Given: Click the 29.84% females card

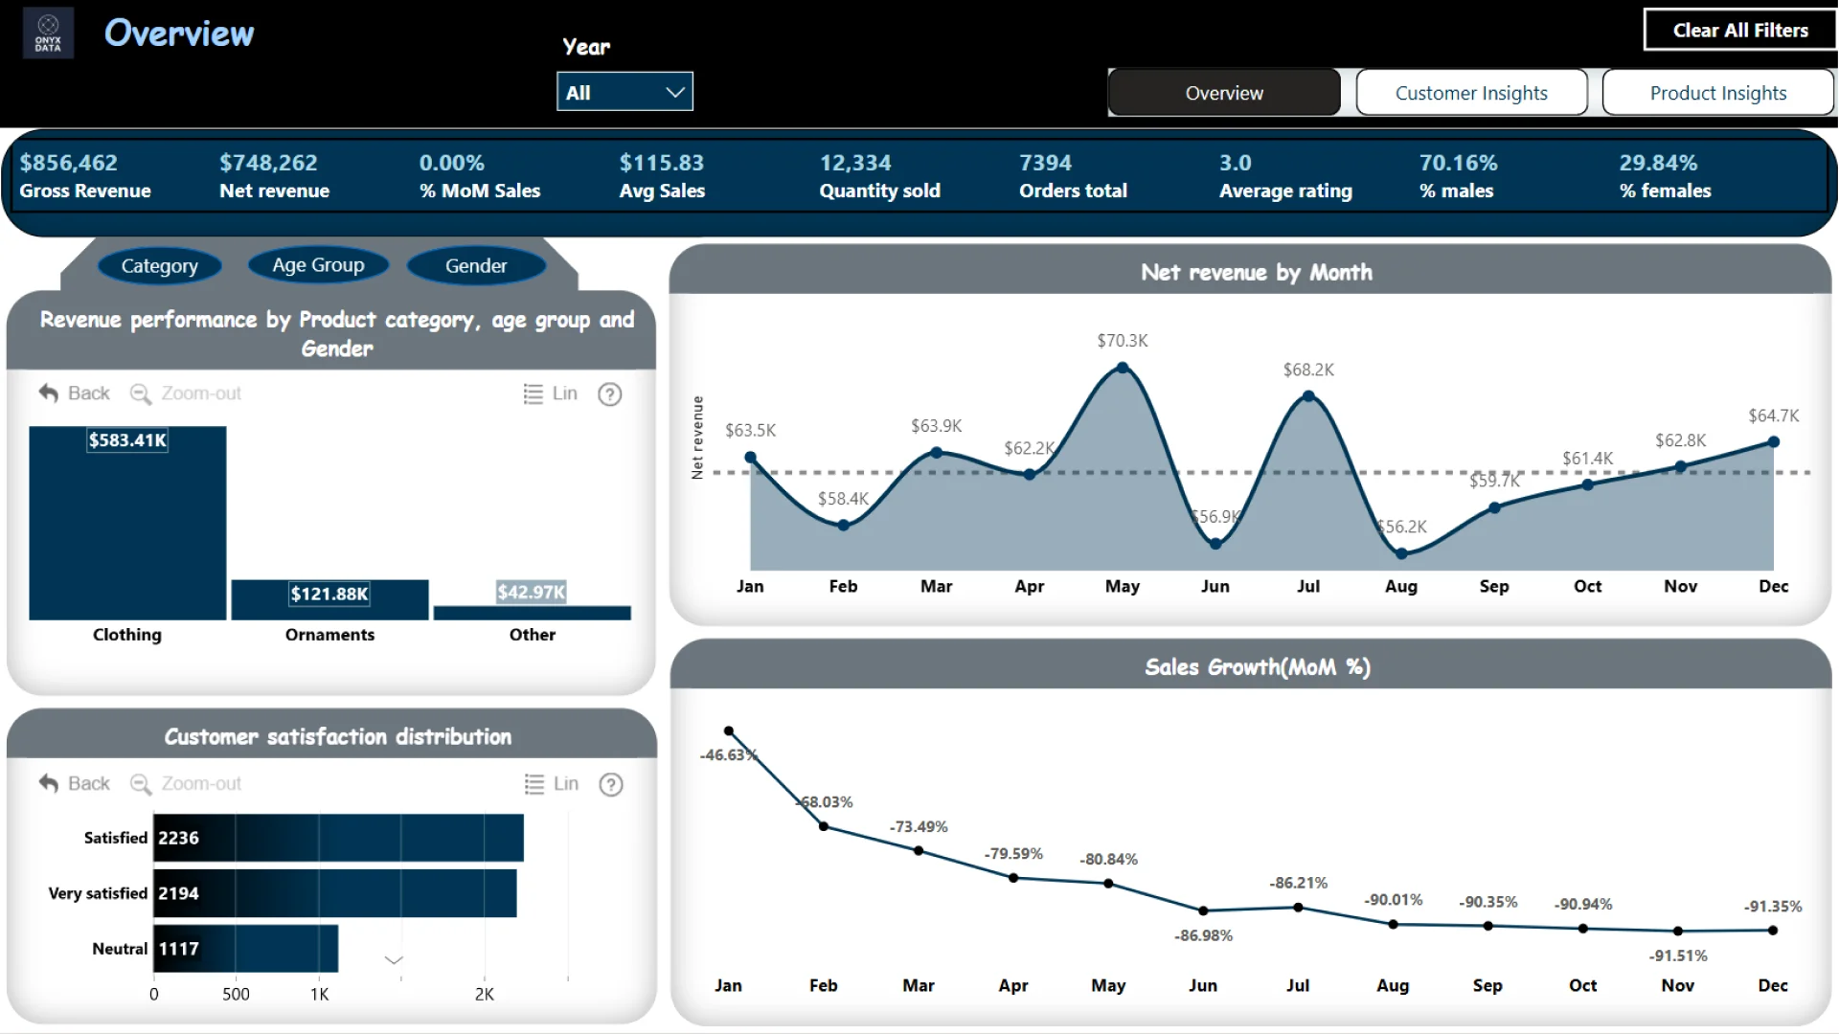Looking at the screenshot, I should [1665, 176].
